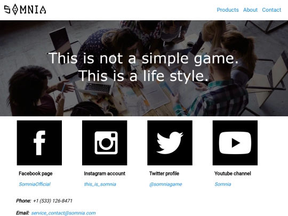Open the Instagram camera icon tile
Viewport: 288px width, 216px height.
105,143
